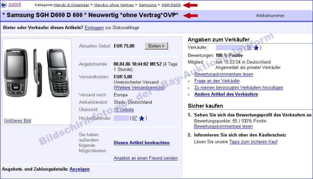
Task: Click item location 'Stade, Deutschland'
Action: (133, 102)
